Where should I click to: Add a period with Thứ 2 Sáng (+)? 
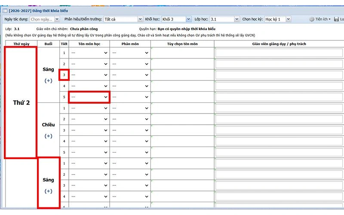48,81
